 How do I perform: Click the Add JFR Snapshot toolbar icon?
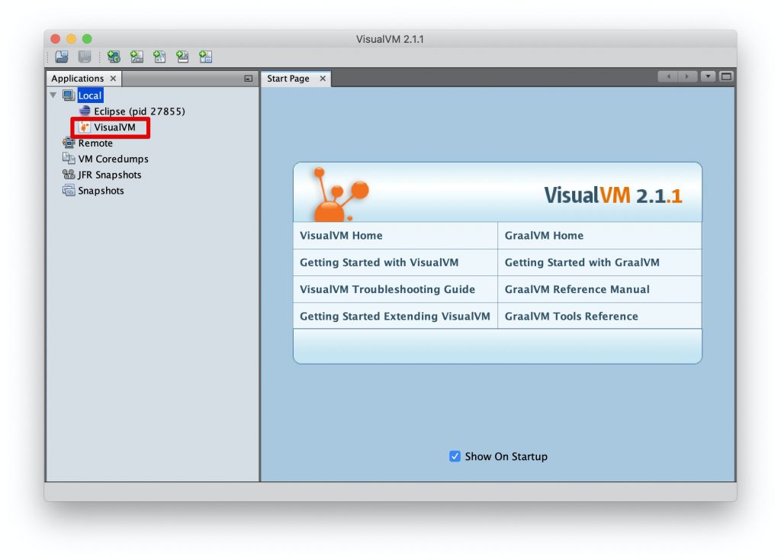182,56
